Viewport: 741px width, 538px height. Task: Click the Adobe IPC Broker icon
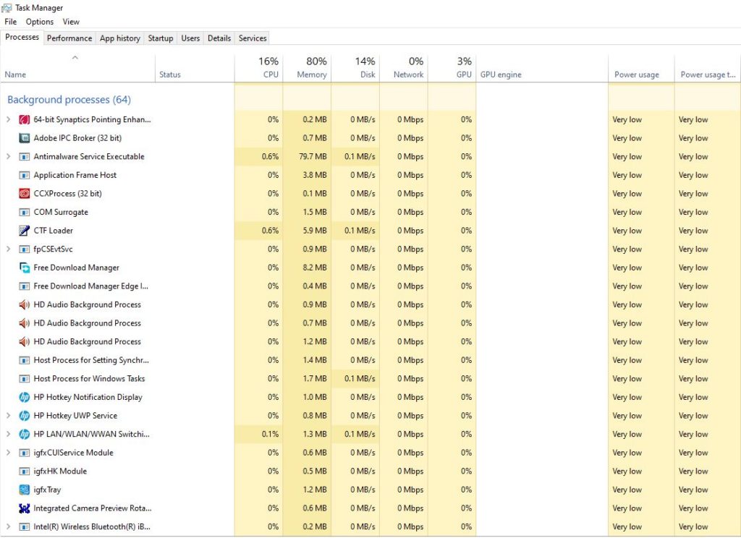(24, 138)
